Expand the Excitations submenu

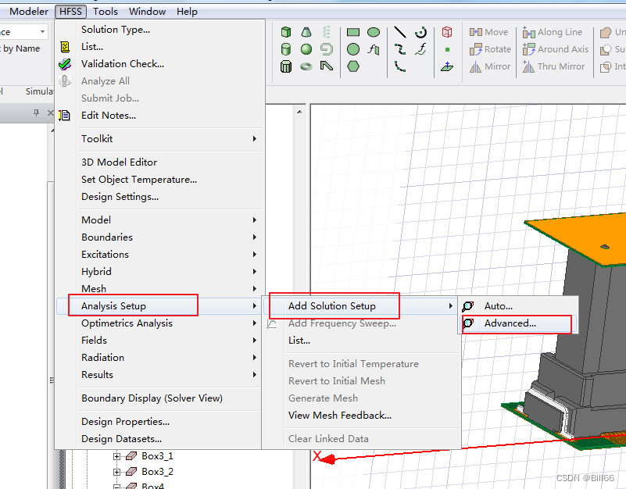coord(160,255)
